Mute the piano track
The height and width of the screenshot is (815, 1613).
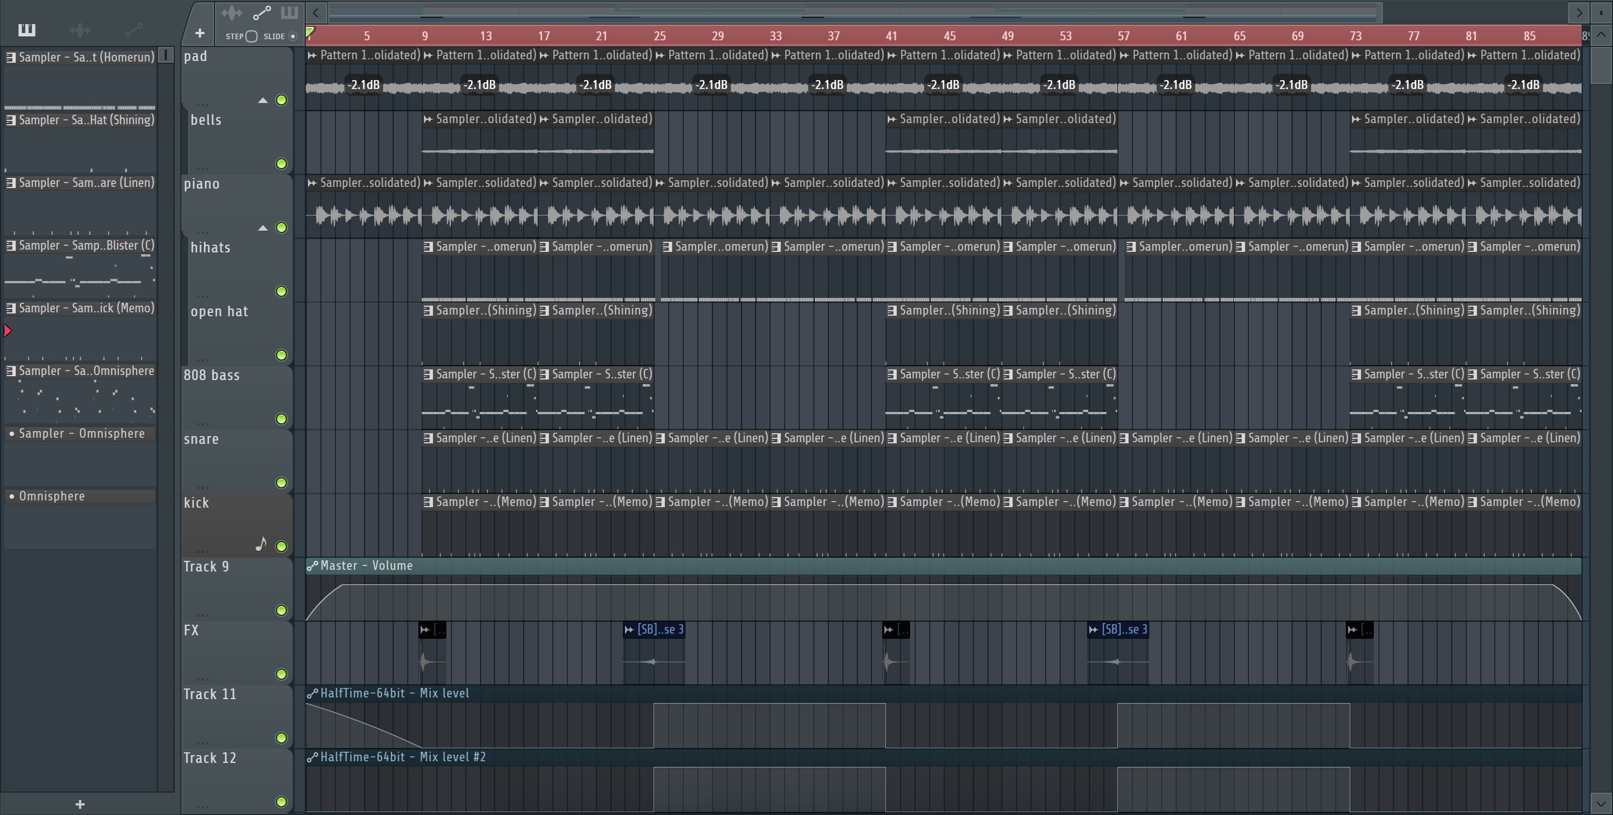[282, 228]
